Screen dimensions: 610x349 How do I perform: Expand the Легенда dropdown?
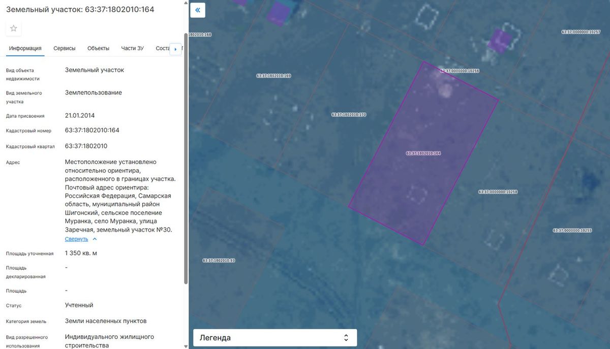point(275,338)
